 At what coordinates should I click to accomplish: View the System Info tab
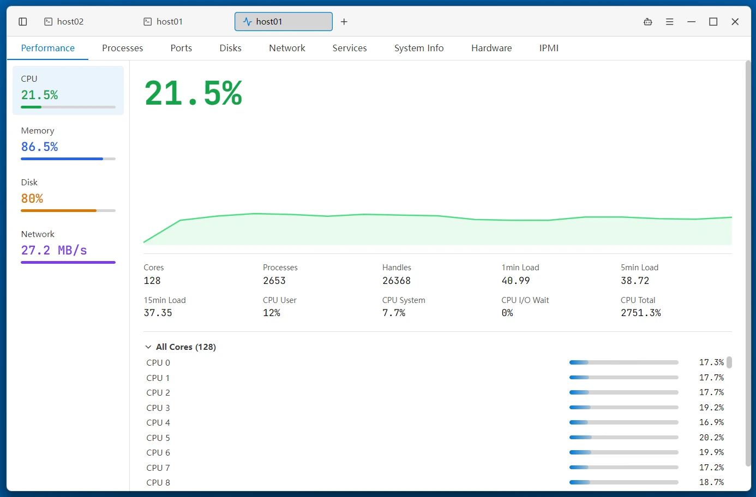click(x=419, y=48)
